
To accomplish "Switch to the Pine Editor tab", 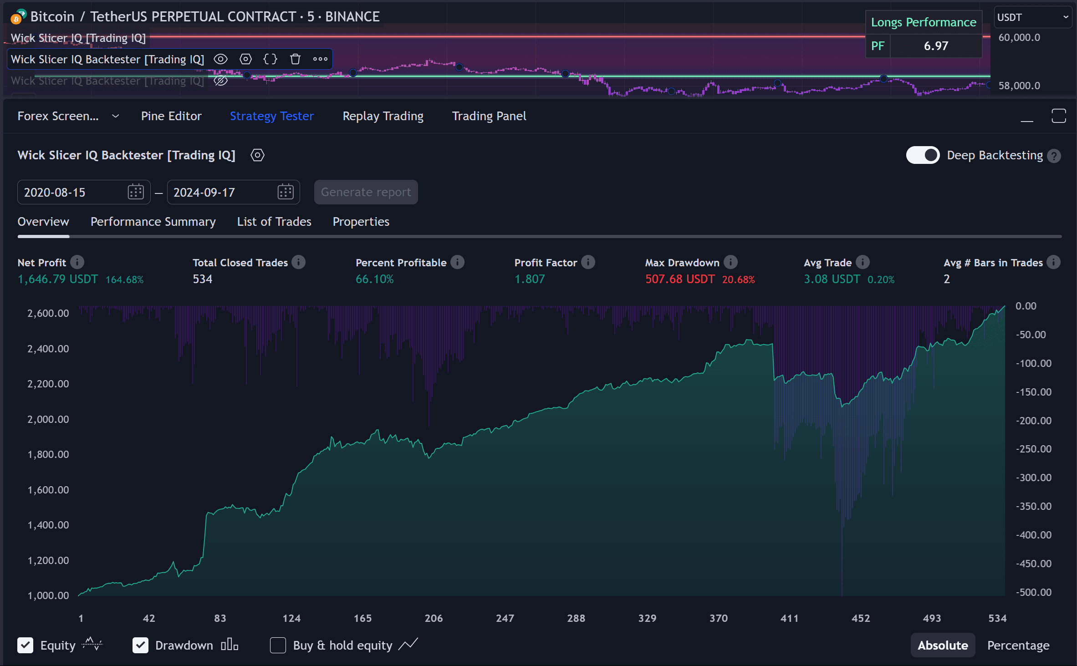I will click(x=171, y=116).
